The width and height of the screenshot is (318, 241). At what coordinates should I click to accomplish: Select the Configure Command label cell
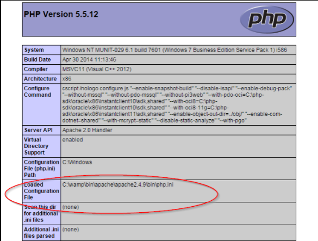click(41, 104)
